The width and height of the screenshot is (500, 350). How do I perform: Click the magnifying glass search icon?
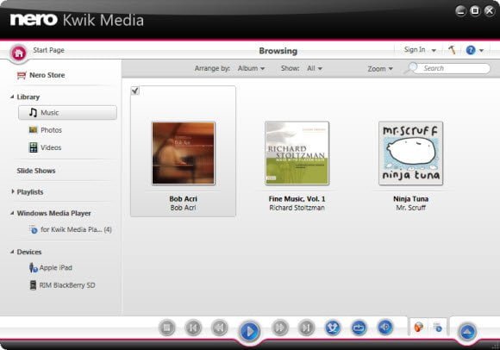[412, 68]
